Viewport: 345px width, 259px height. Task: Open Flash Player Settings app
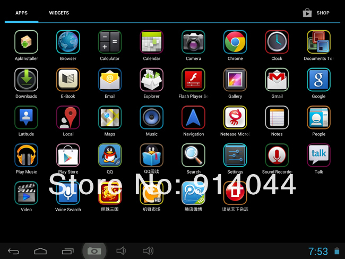(193, 80)
